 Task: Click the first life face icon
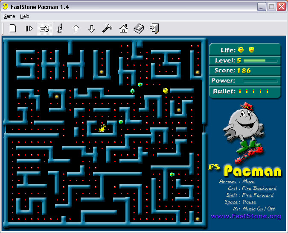tap(241, 50)
